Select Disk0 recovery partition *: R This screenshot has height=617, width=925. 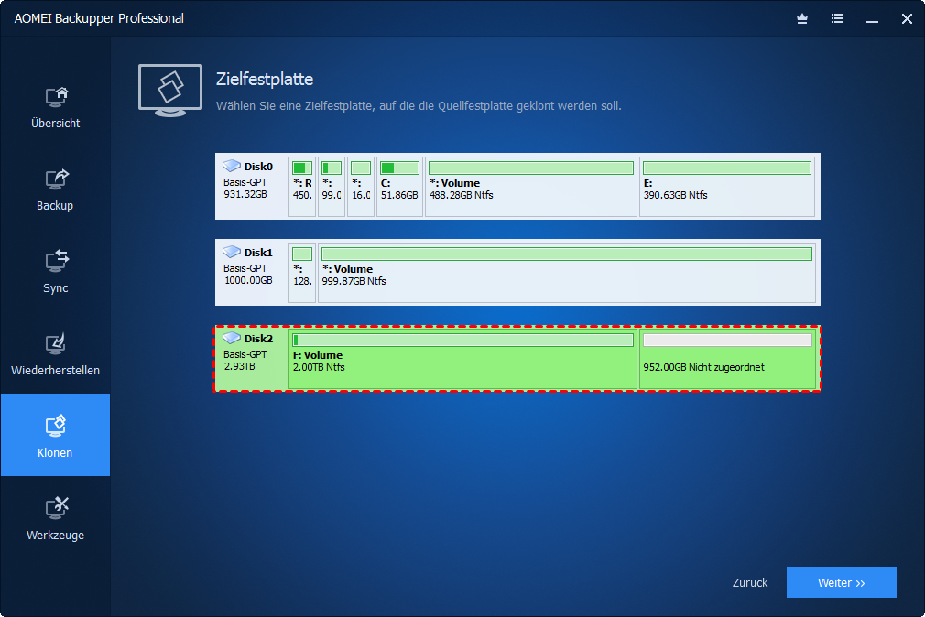(302, 187)
